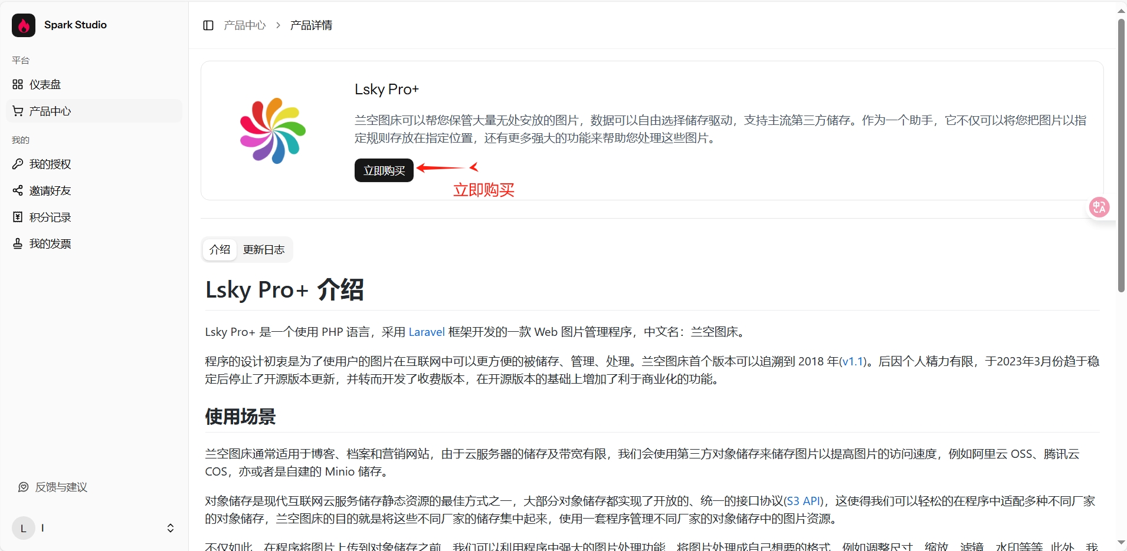
Task: Open the Laravel link
Action: coord(427,332)
